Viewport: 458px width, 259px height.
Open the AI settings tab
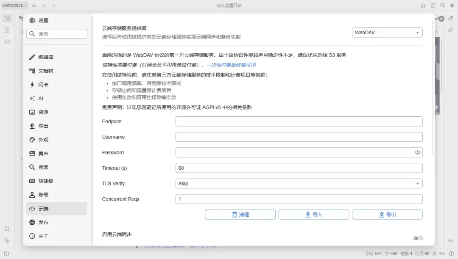coord(57,99)
